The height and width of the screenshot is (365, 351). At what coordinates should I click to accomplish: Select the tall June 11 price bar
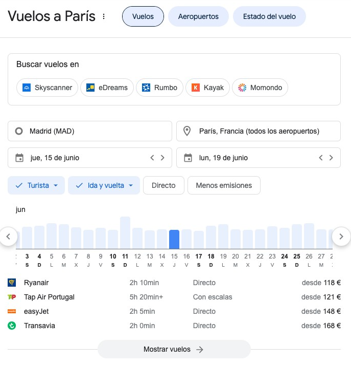(125, 233)
